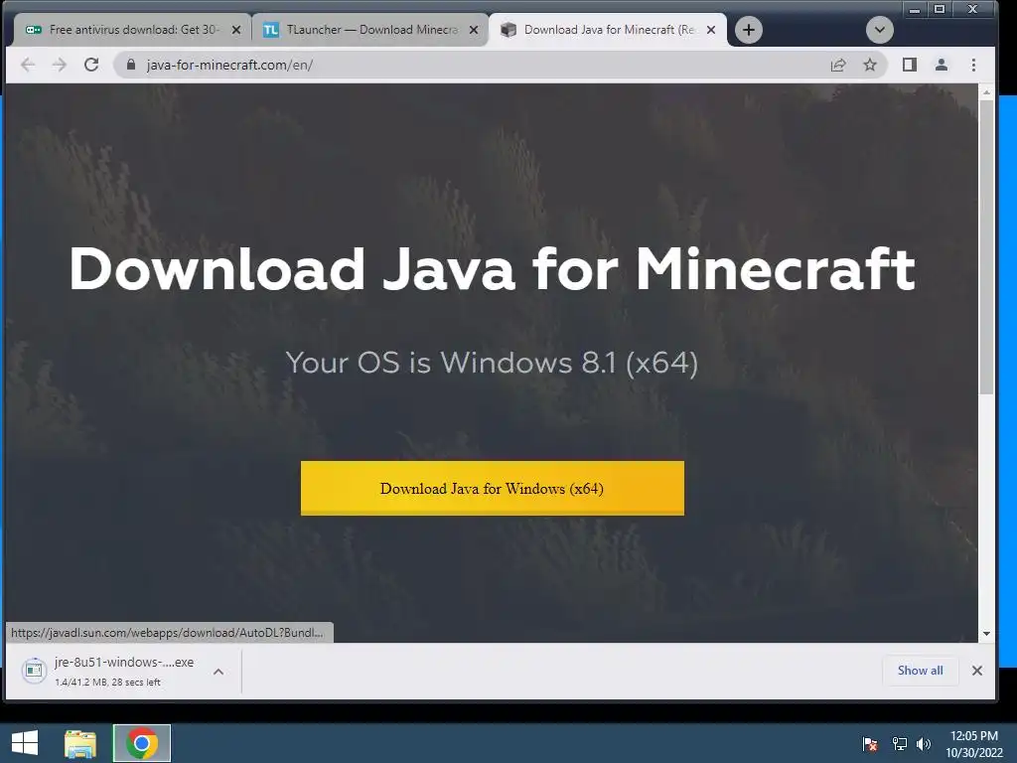View site info via the lock icon

[x=131, y=65]
